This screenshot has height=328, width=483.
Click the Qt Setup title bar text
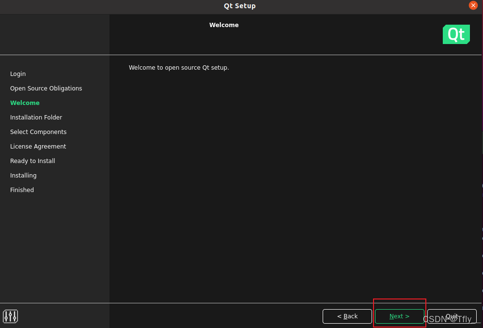coord(240,6)
